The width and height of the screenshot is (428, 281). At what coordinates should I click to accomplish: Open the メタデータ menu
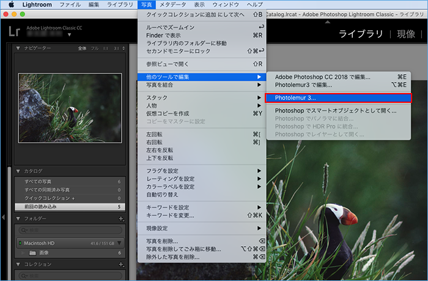(x=173, y=4)
